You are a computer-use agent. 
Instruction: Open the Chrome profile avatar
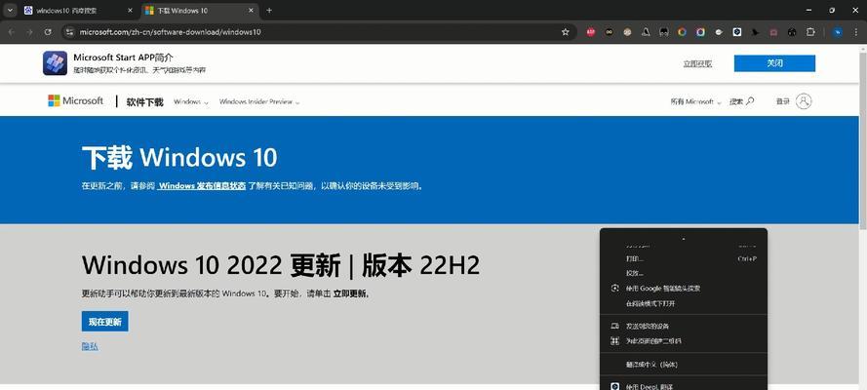(x=838, y=32)
